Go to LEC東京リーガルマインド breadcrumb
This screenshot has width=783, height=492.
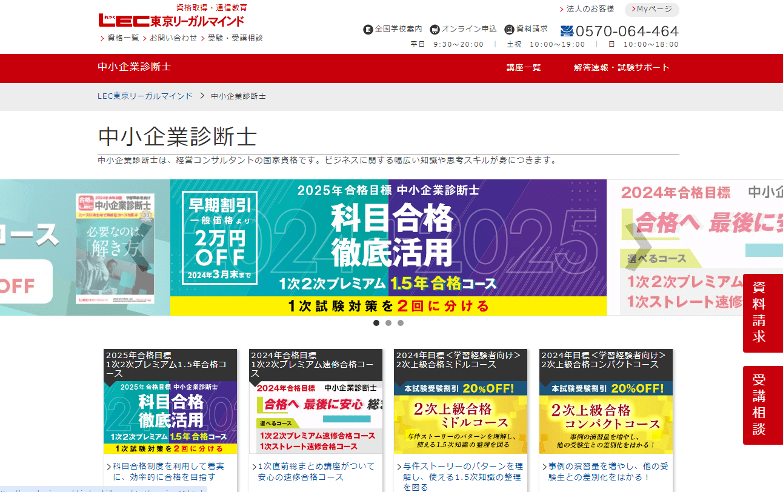pyautogui.click(x=145, y=96)
